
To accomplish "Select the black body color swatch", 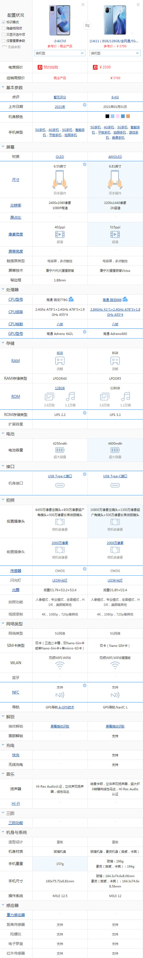I will 108,116.
